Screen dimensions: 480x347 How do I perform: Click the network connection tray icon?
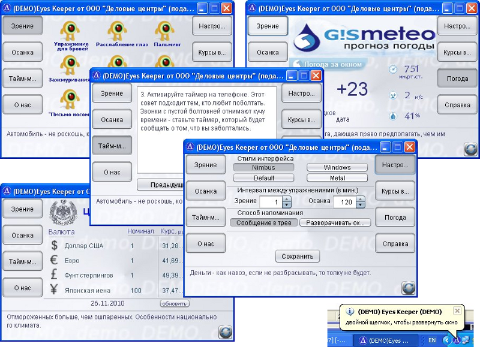coord(466,340)
